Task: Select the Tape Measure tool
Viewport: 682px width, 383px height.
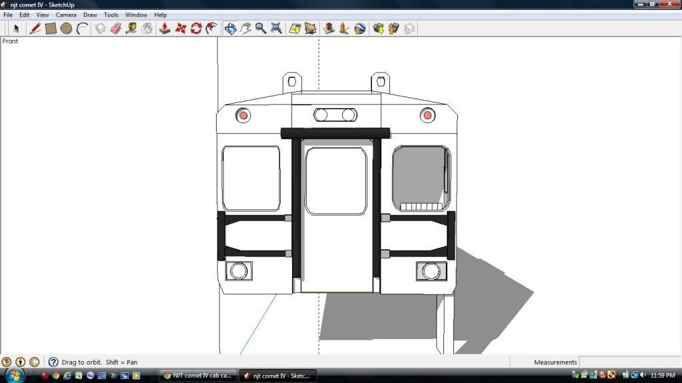Action: pos(131,29)
